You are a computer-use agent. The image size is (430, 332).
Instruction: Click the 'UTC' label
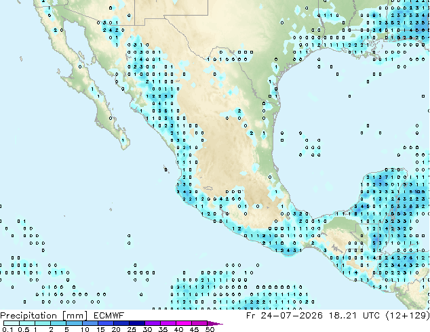pos(371,316)
